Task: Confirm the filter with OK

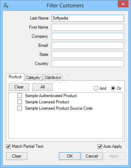Action: click(x=70, y=156)
